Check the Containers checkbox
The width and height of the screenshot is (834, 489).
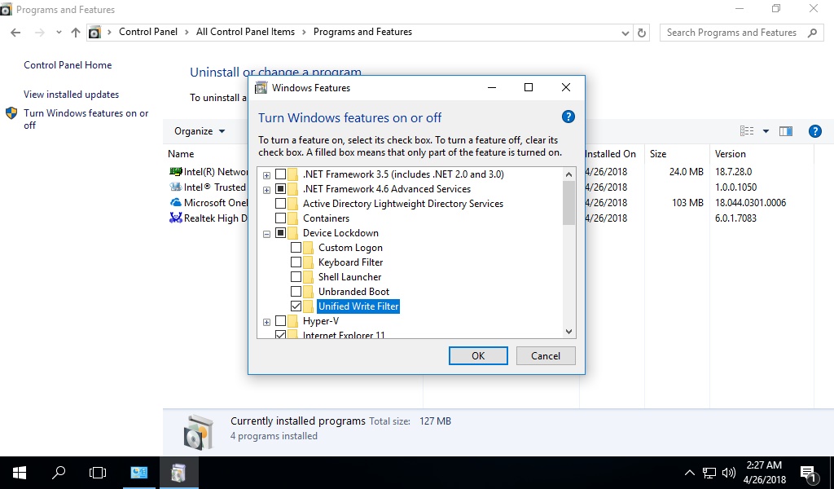pos(280,218)
